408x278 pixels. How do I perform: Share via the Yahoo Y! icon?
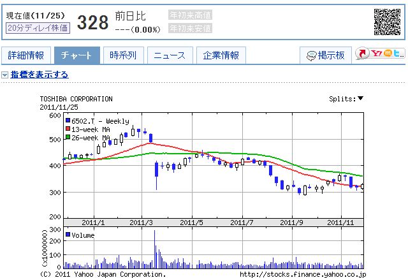coord(377,54)
